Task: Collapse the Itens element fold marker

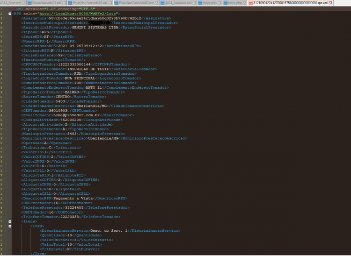Action: [10, 221]
